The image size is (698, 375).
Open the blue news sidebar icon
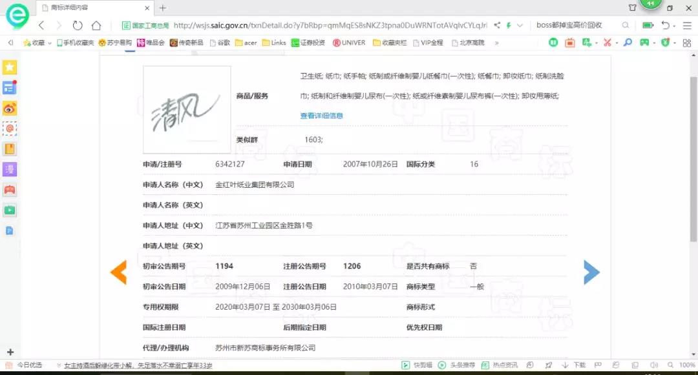coord(9,88)
